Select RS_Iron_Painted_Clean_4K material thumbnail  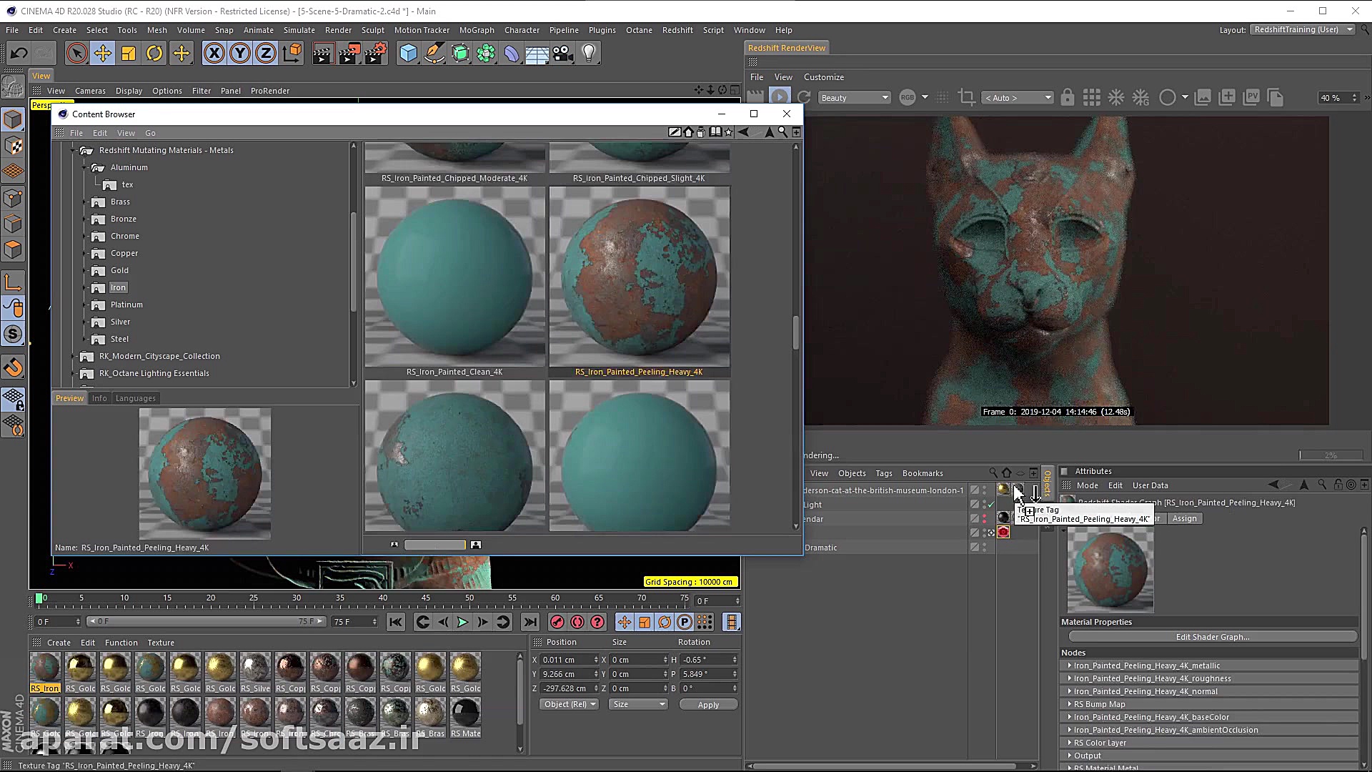[454, 277]
